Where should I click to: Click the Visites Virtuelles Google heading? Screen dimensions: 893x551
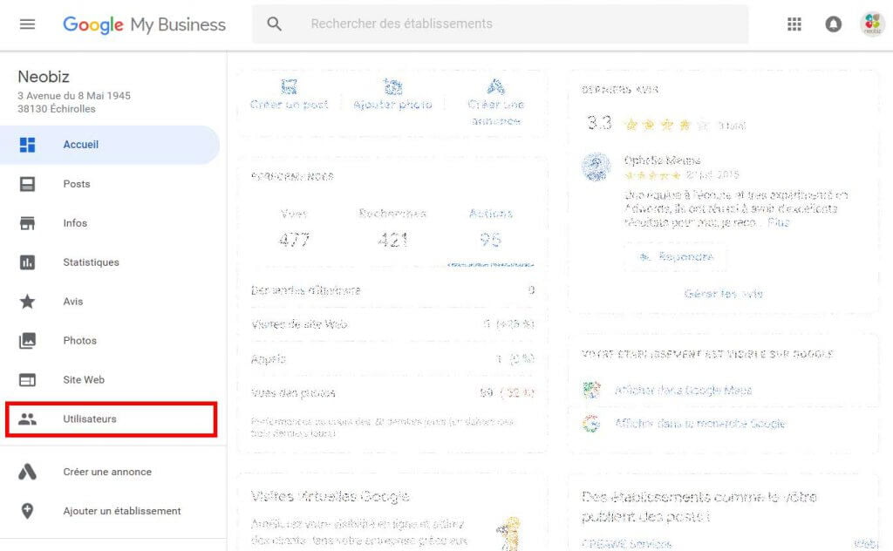click(x=331, y=496)
